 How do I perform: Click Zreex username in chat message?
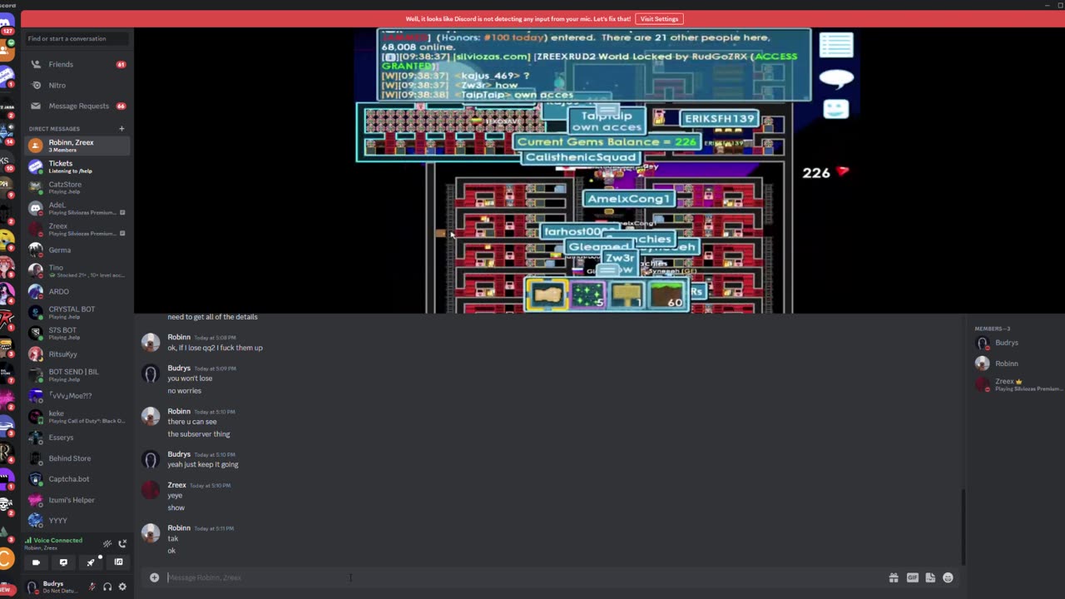[176, 485]
